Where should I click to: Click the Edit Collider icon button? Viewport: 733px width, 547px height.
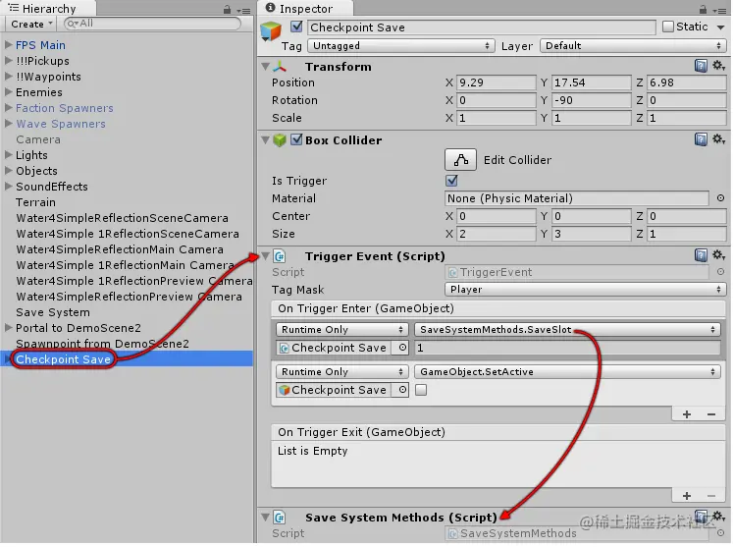pyautogui.click(x=460, y=160)
